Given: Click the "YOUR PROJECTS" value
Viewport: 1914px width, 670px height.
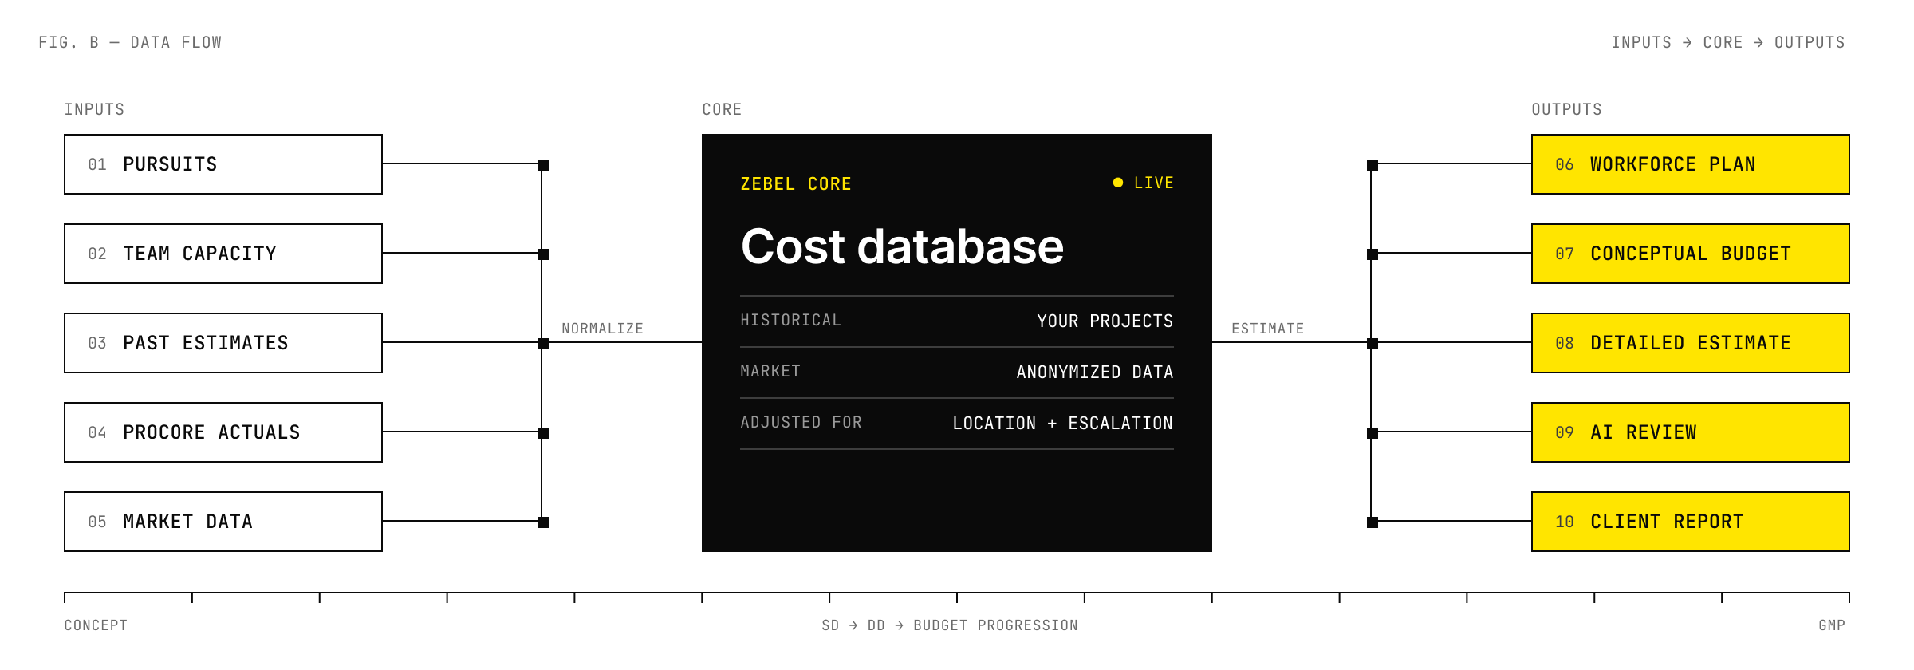Looking at the screenshot, I should [x=1105, y=321].
